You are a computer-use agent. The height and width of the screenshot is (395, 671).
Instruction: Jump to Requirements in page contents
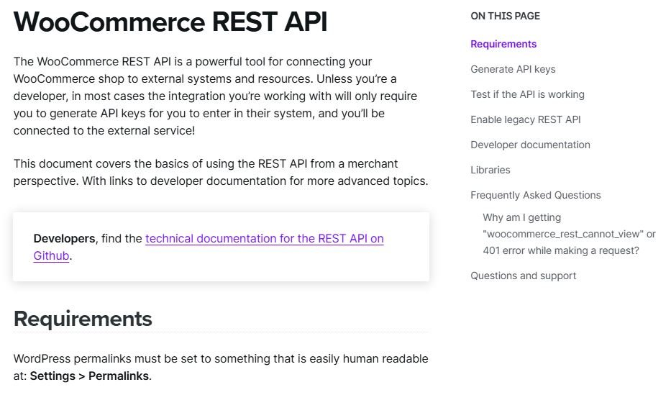pyautogui.click(x=503, y=44)
